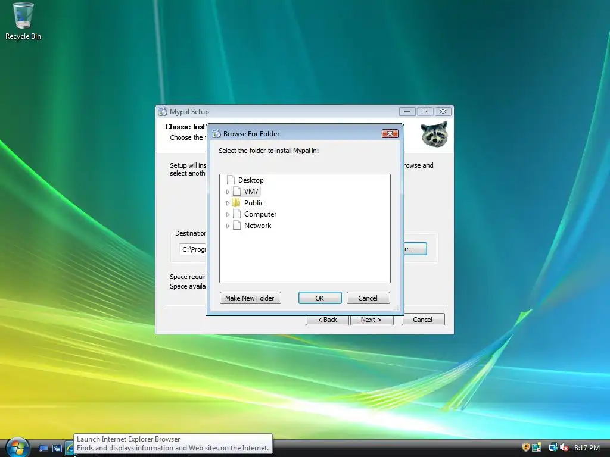Click the dialog resize grip corner

pyautogui.click(x=396, y=308)
